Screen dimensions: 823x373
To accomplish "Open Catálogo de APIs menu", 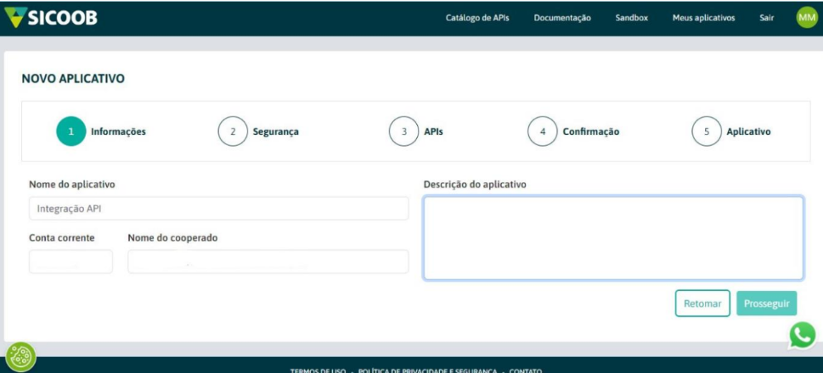I will click(x=477, y=18).
